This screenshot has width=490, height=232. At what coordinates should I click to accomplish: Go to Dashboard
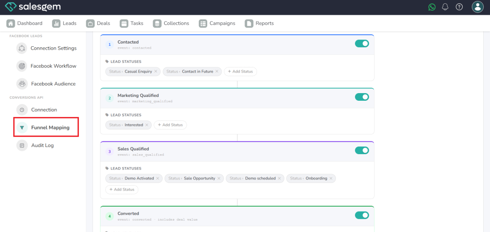pos(24,23)
